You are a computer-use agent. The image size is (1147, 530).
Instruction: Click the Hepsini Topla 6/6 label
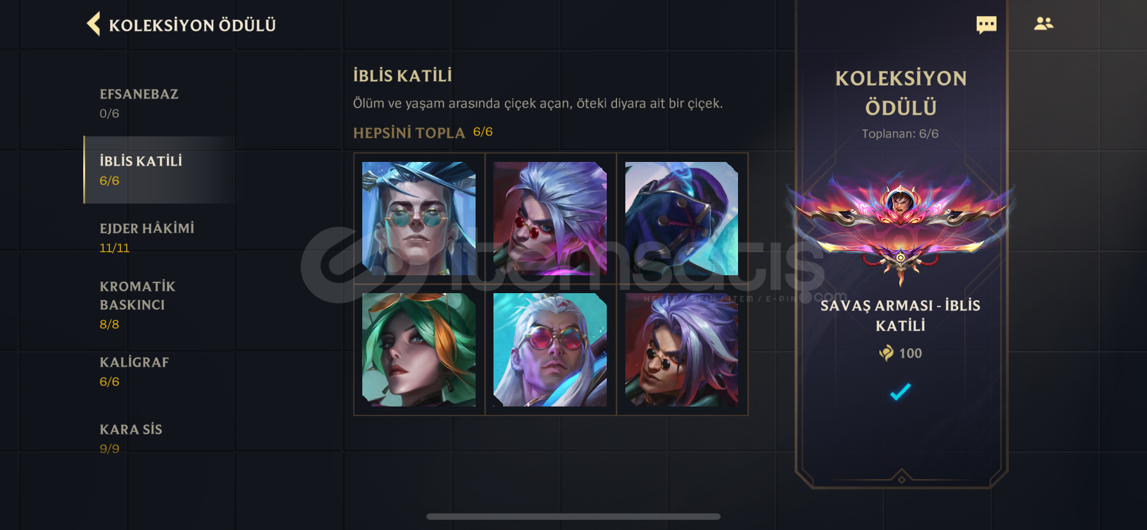[423, 132]
